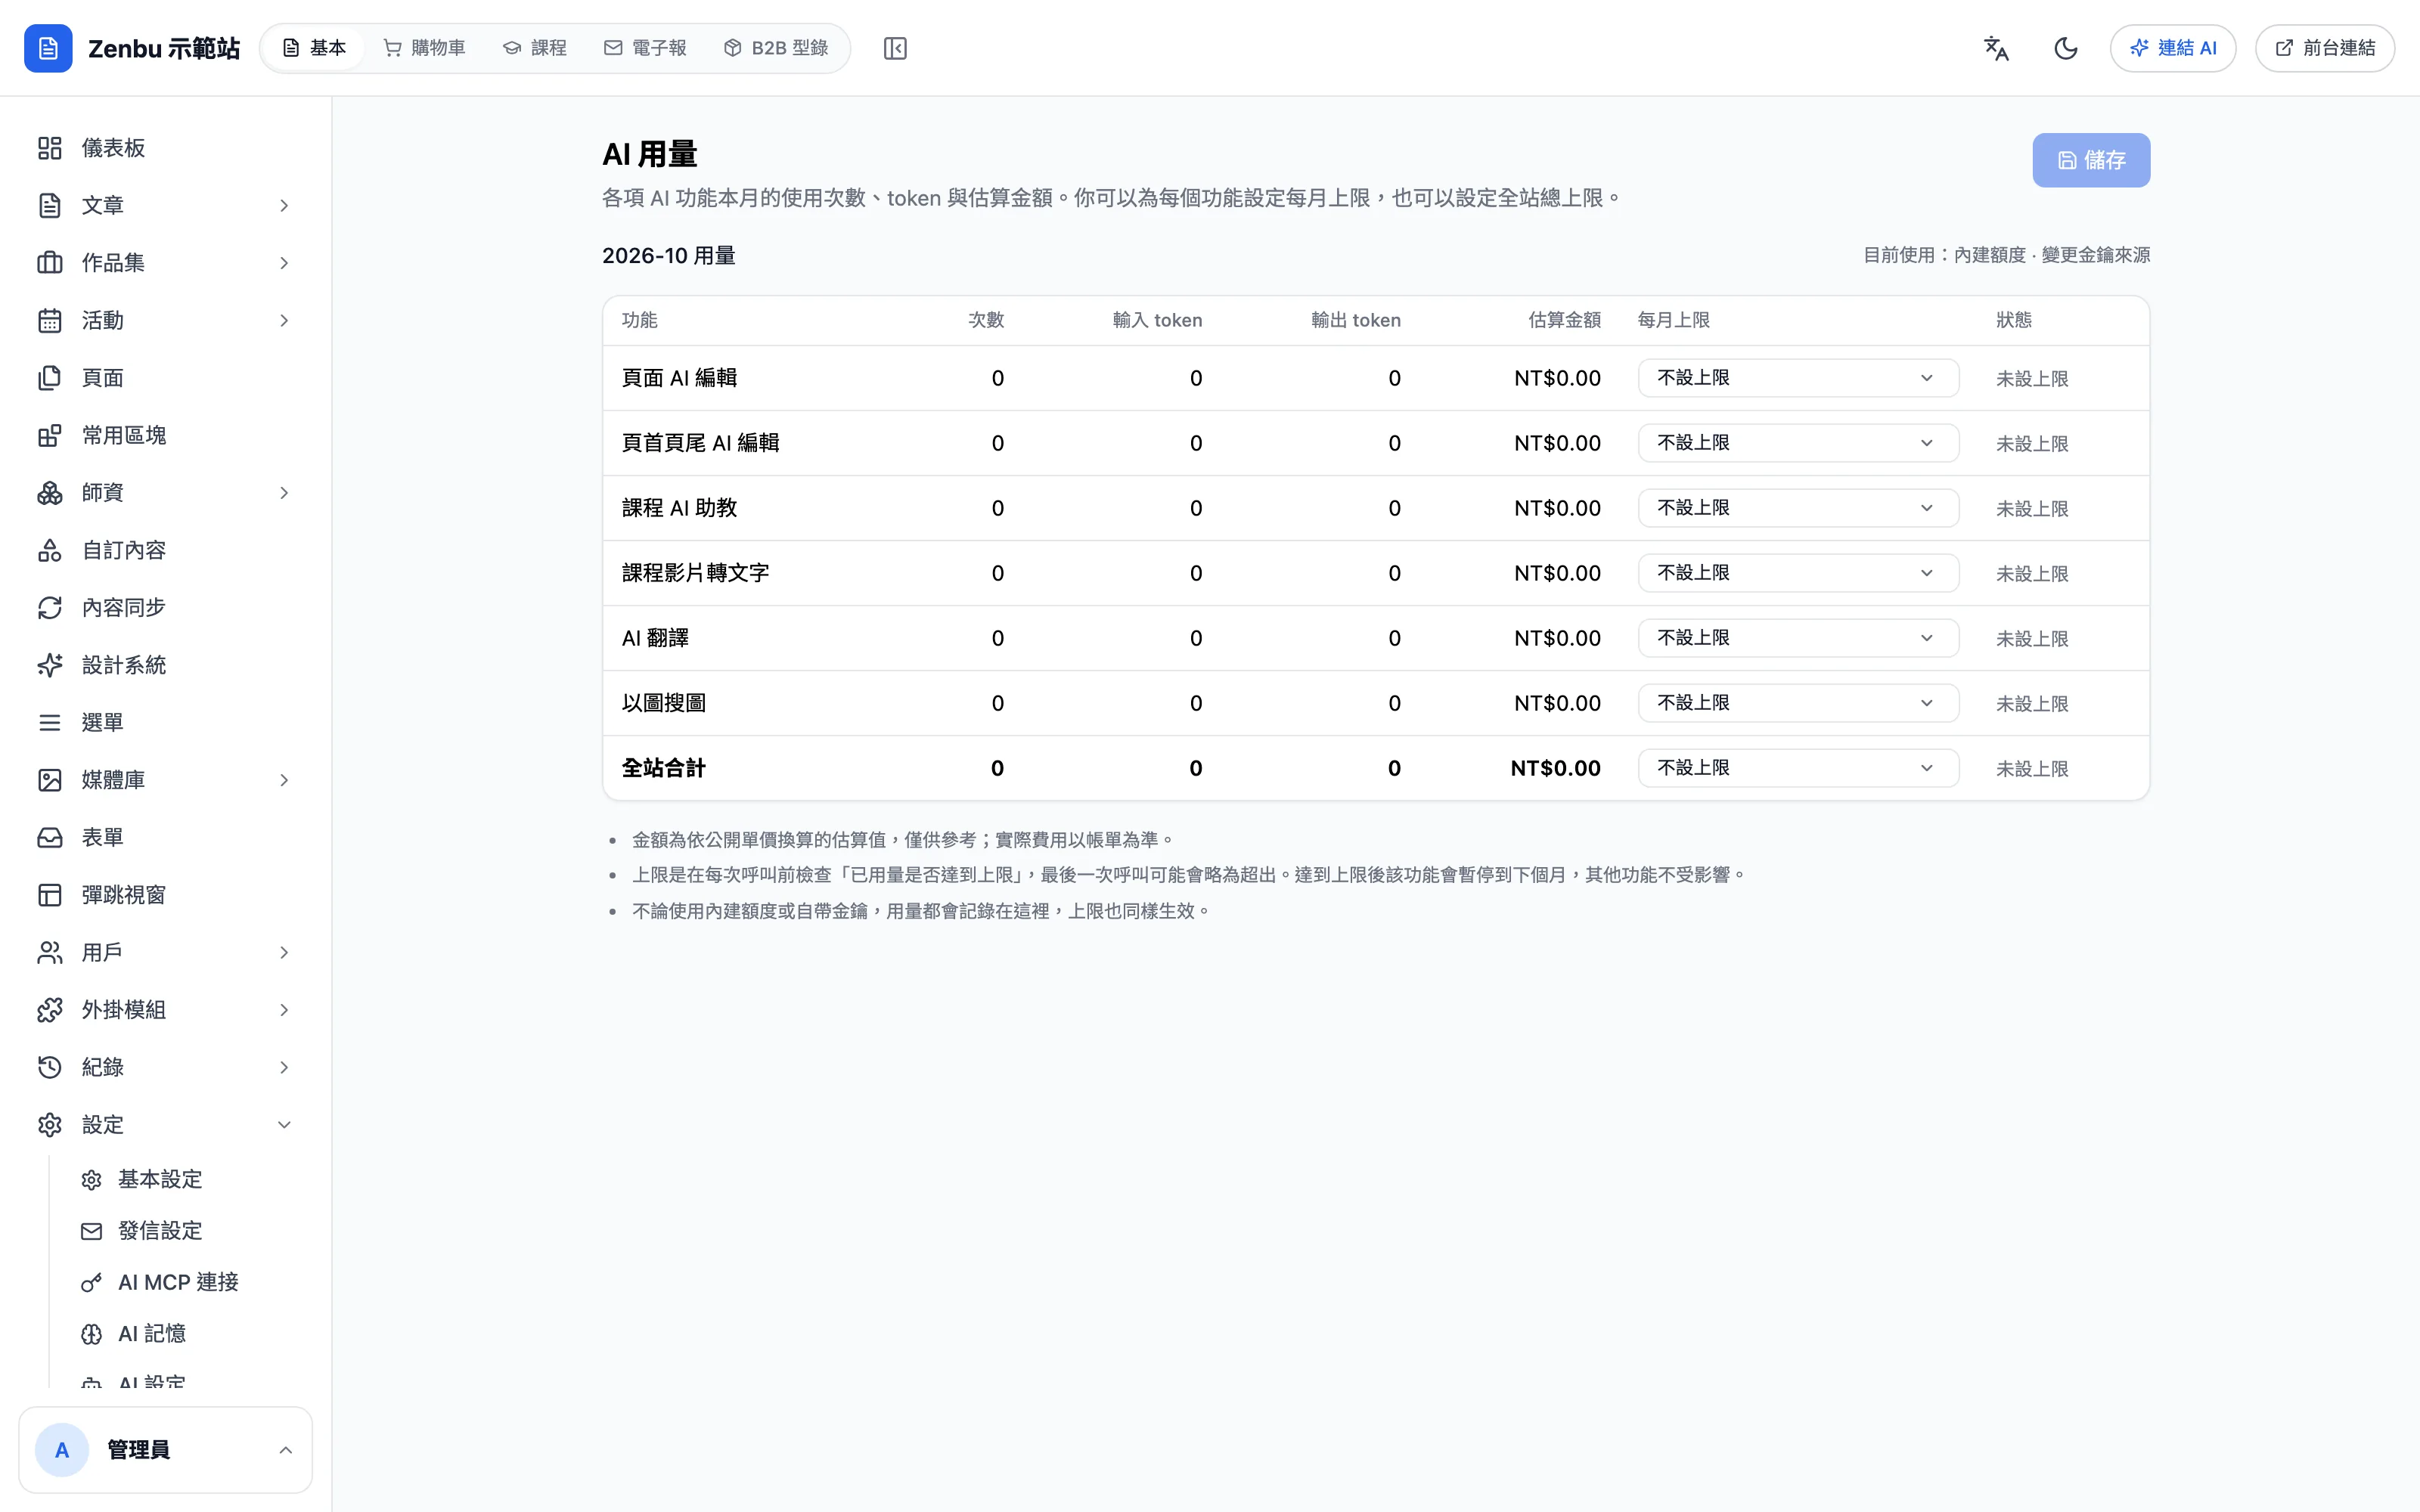The height and width of the screenshot is (1512, 2420).
Task: Click the 變更金鑰來源 link
Action: [x=2095, y=255]
